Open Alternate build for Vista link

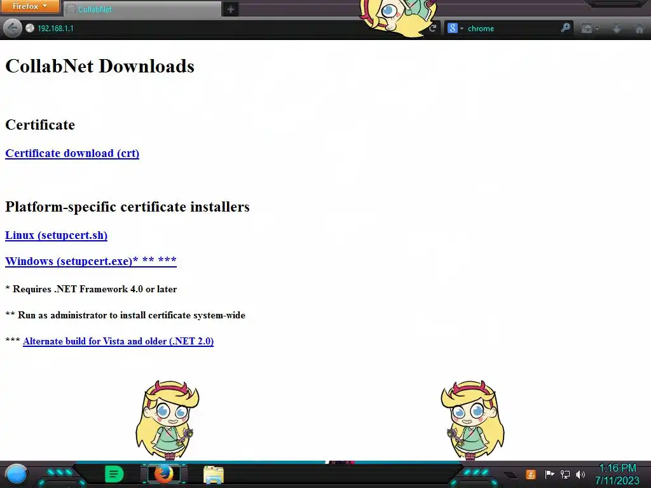(x=118, y=341)
